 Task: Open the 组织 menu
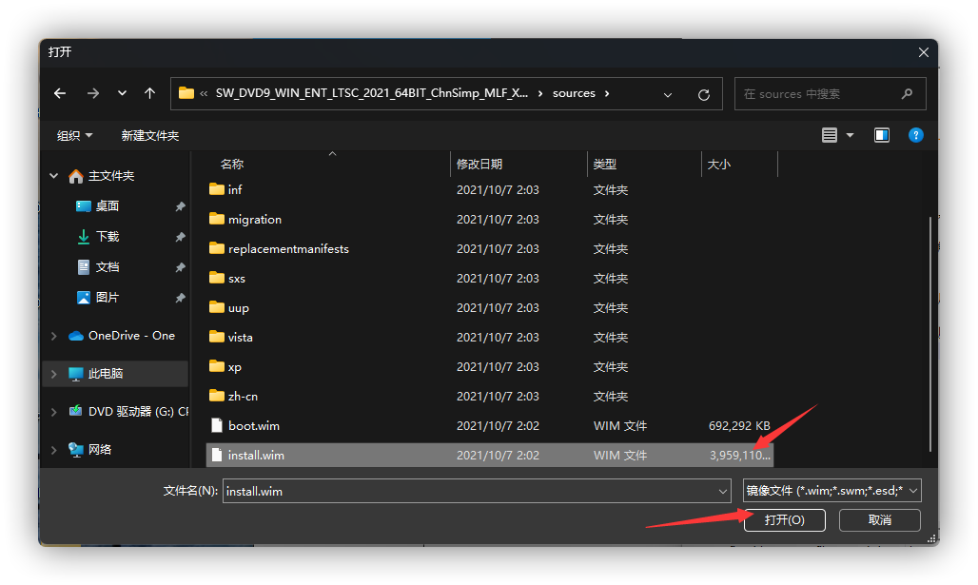(74, 135)
